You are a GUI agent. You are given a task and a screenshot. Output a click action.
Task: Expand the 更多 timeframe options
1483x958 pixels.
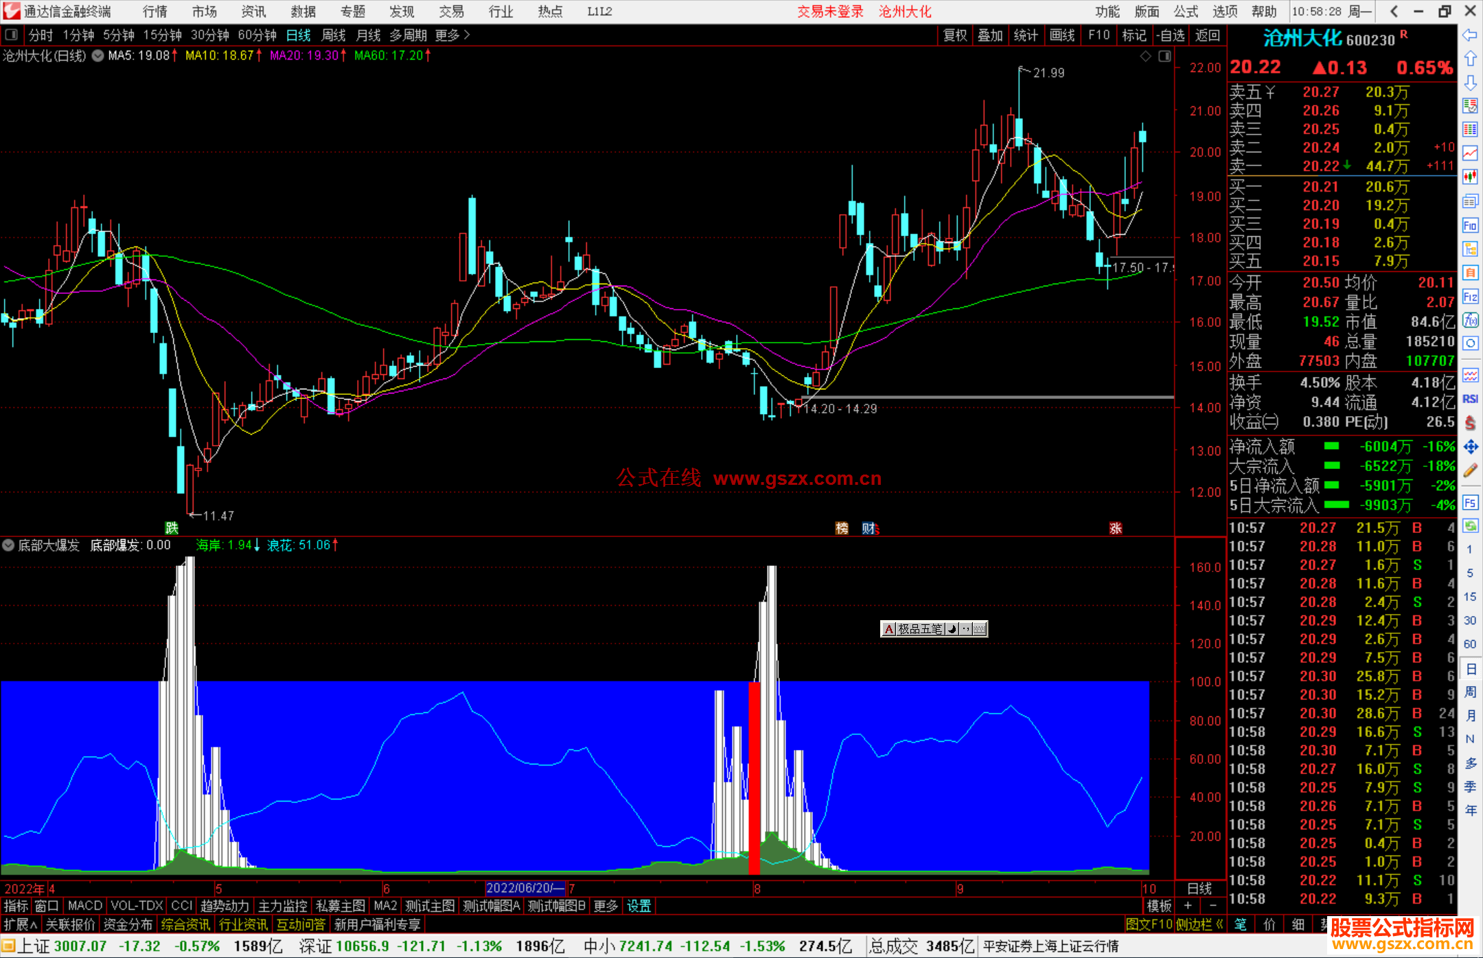pyautogui.click(x=452, y=35)
